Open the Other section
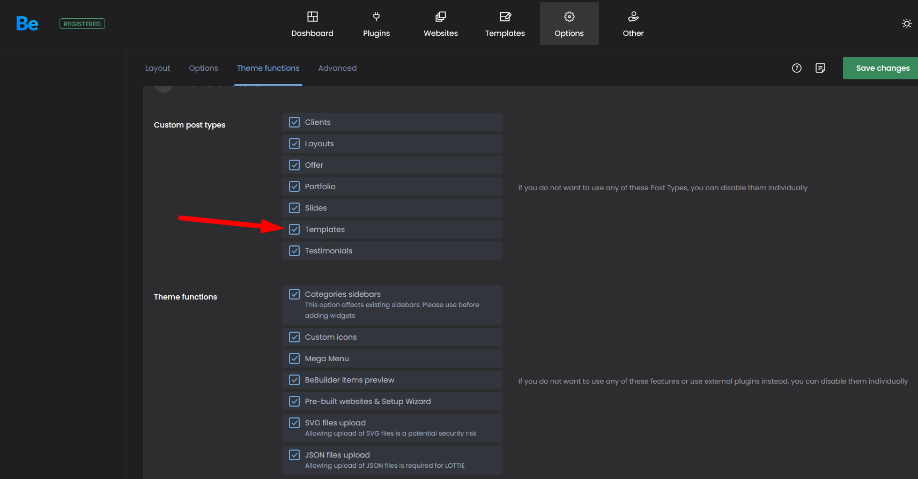 click(633, 24)
